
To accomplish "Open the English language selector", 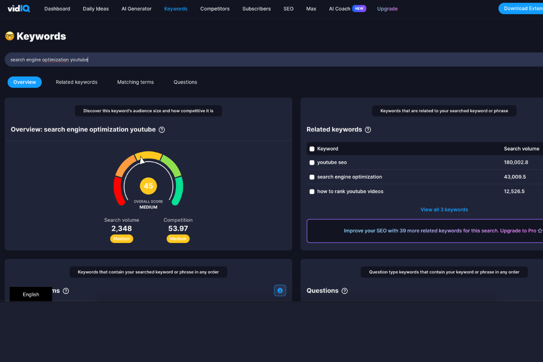I will (30, 294).
